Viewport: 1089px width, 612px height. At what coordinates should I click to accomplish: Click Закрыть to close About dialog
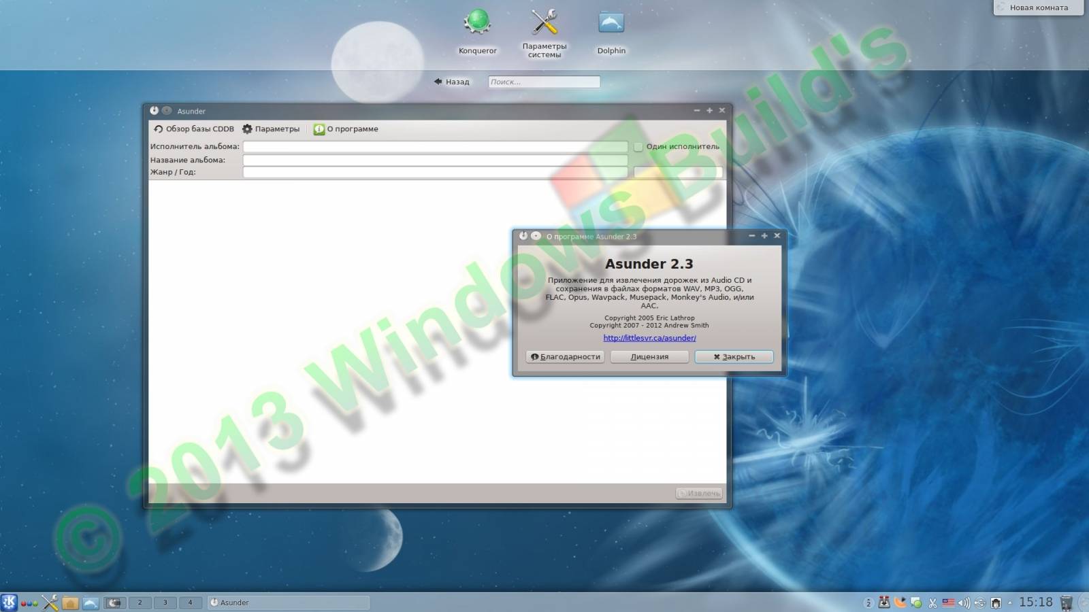tap(734, 356)
